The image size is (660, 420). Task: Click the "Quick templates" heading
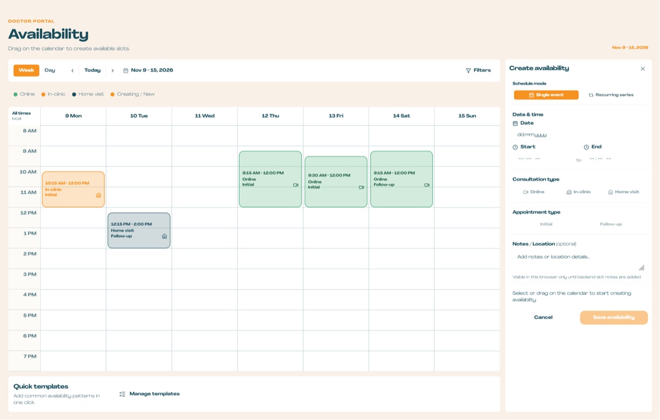click(x=41, y=386)
